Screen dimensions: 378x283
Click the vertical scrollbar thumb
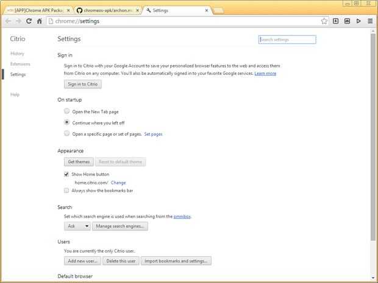click(373, 137)
